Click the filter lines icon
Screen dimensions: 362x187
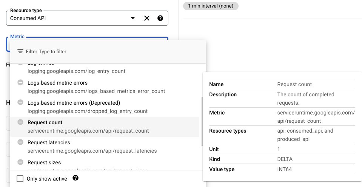pos(20,51)
